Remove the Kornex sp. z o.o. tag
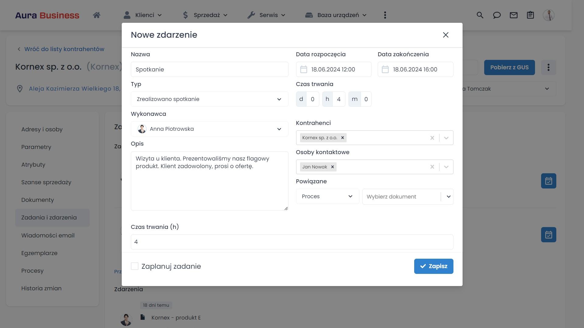This screenshot has height=328, width=584. 342,138
